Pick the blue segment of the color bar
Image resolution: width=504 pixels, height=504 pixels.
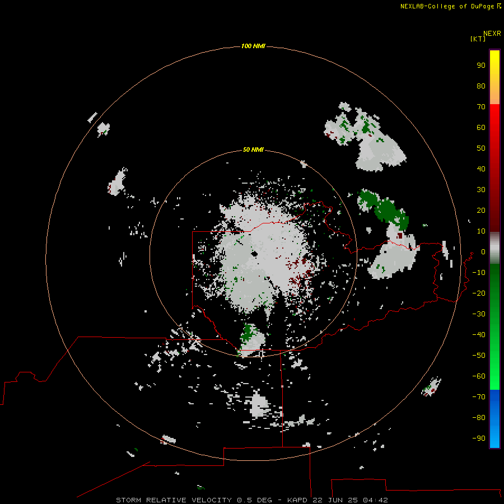point(494,418)
